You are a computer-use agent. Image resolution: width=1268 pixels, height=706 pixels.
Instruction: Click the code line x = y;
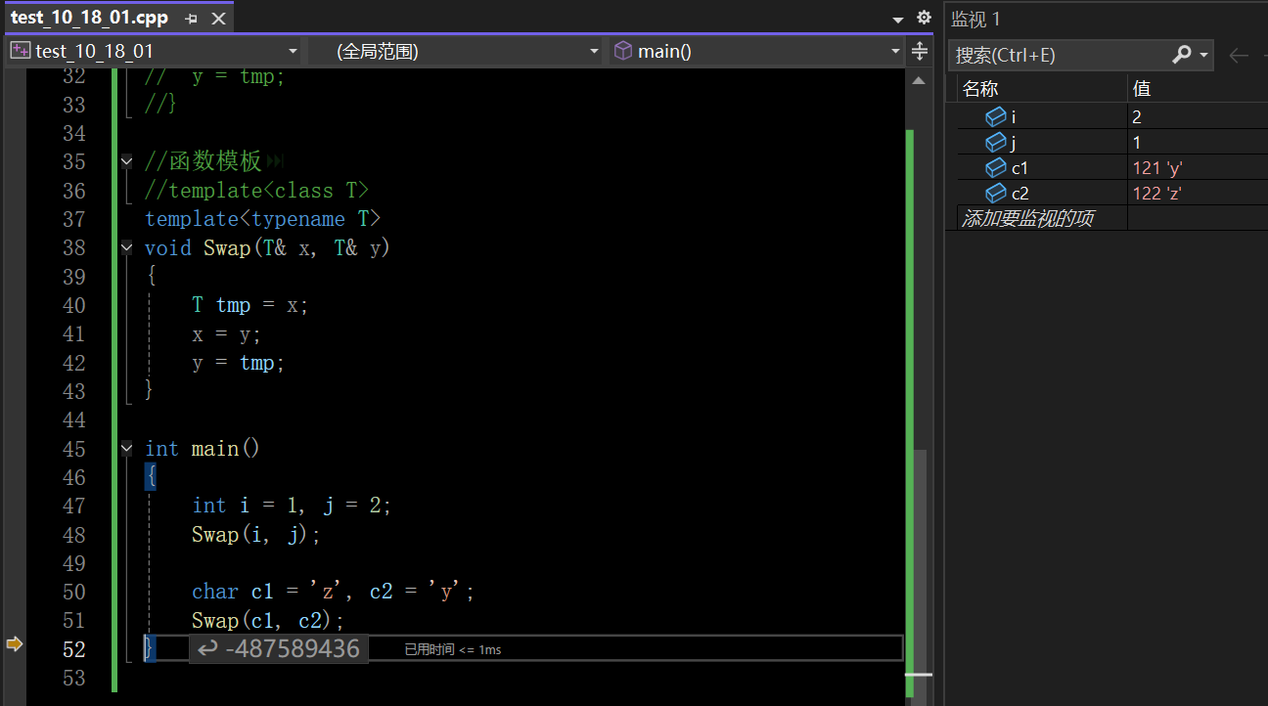tap(227, 333)
